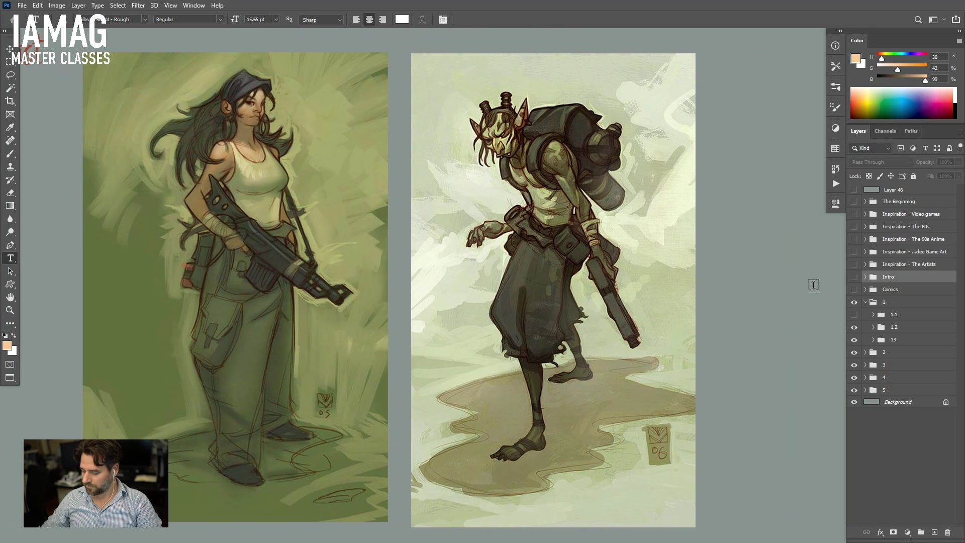Click center text alignment in the options bar
Image resolution: width=965 pixels, height=543 pixels.
[369, 19]
